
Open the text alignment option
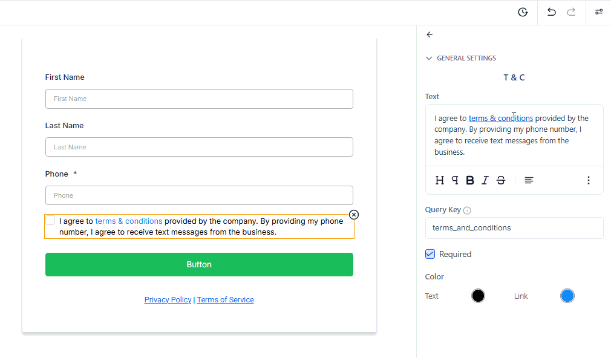529,180
